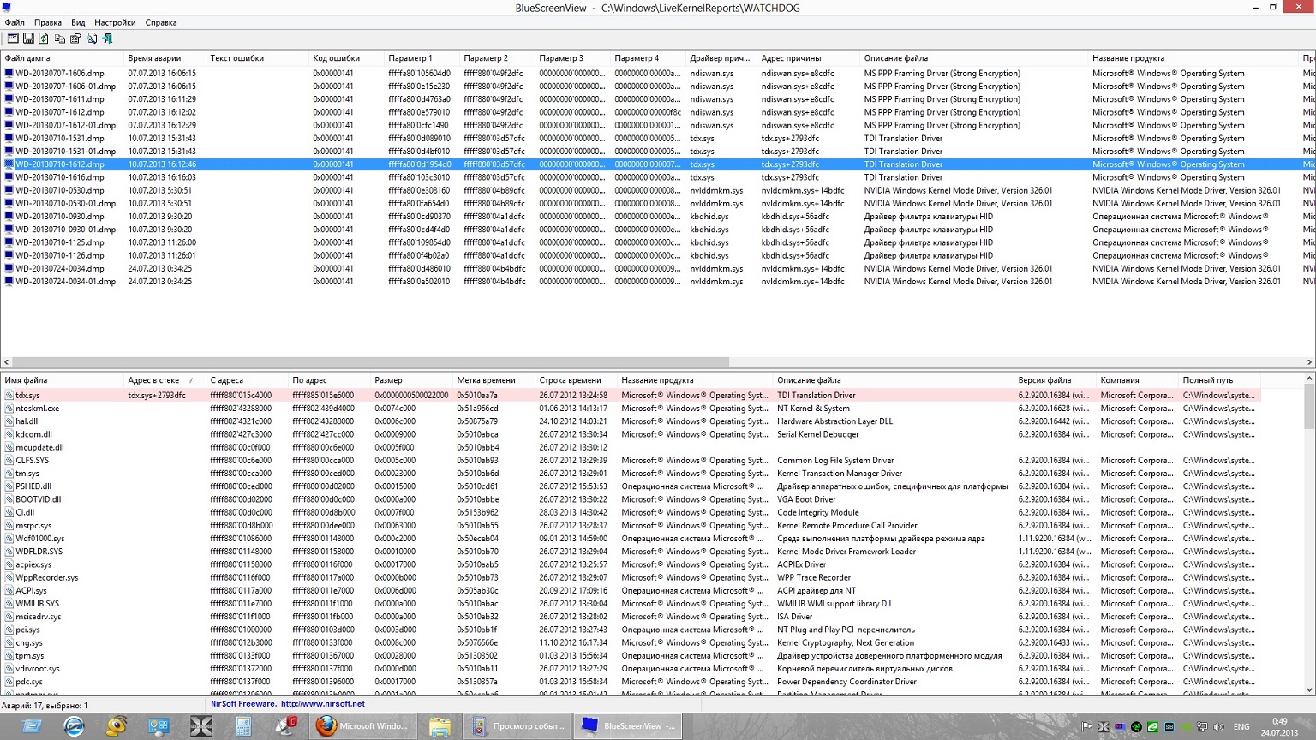Screen dimensions: 1316x740
Task: Select the Wdf01000.sys driver row
Action: pos(631,539)
